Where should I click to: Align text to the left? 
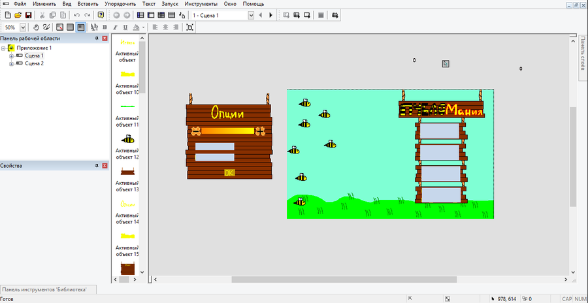pos(154,27)
